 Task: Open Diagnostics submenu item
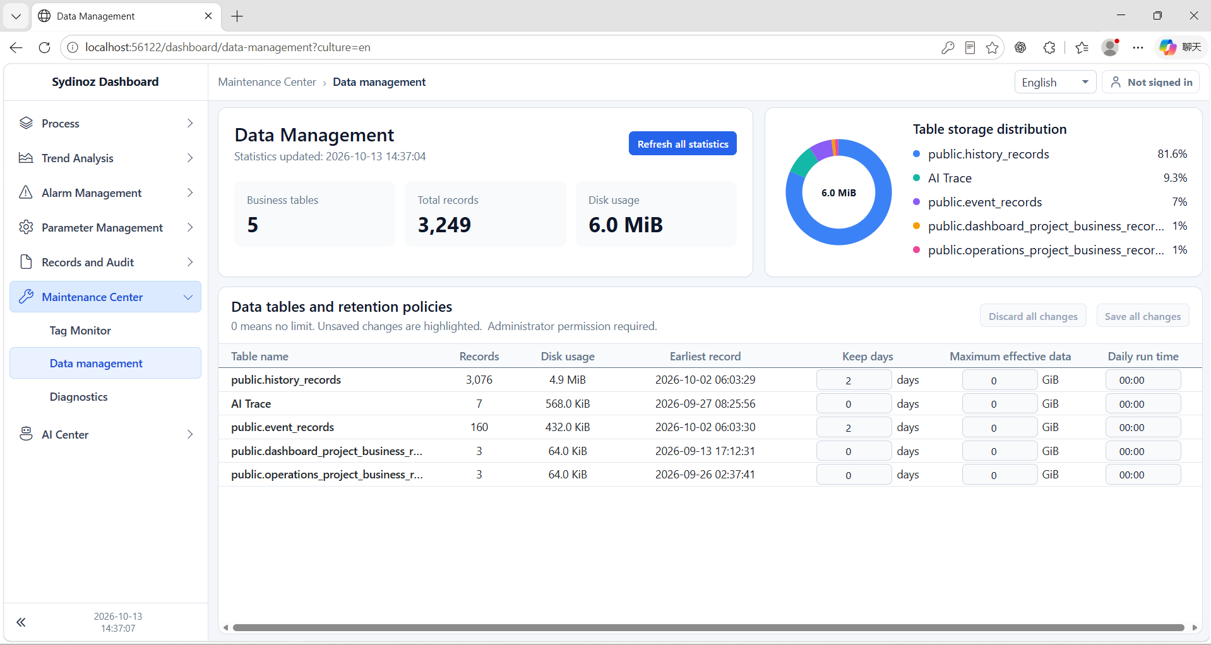[x=79, y=397]
